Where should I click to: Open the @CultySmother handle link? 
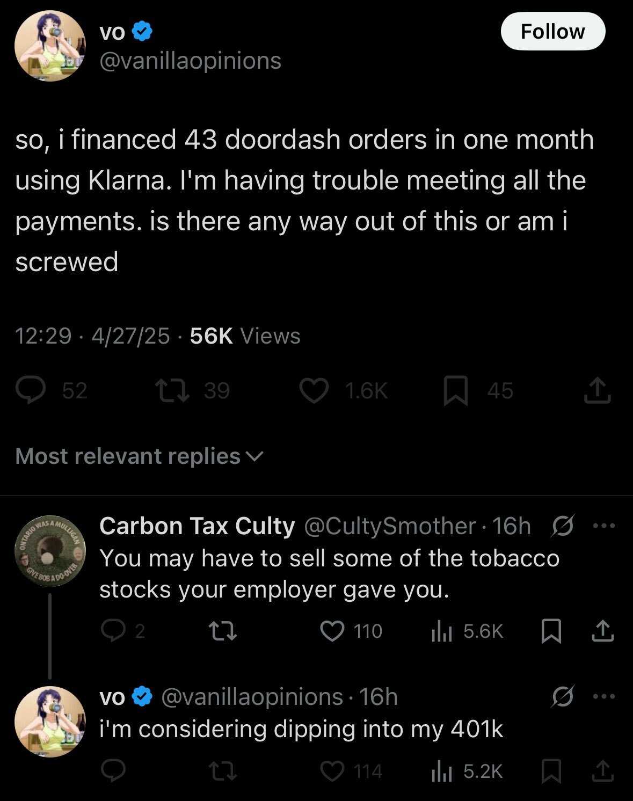coord(390,526)
